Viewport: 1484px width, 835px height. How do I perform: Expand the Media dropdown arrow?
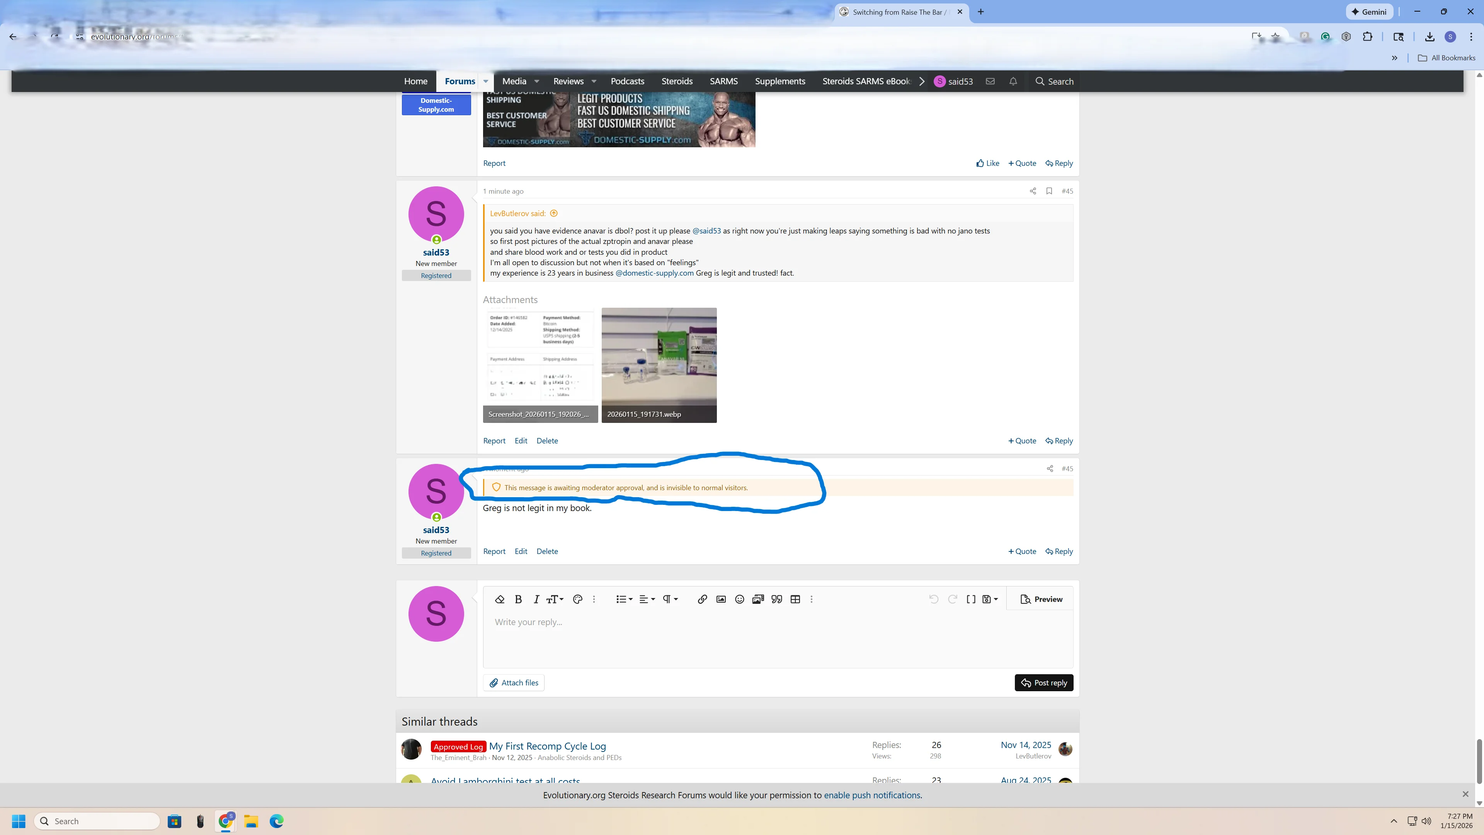pyautogui.click(x=536, y=81)
